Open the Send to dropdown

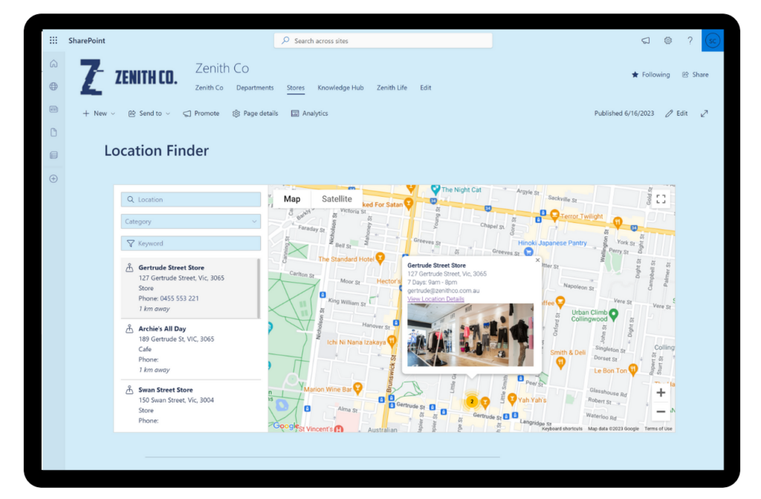149,114
